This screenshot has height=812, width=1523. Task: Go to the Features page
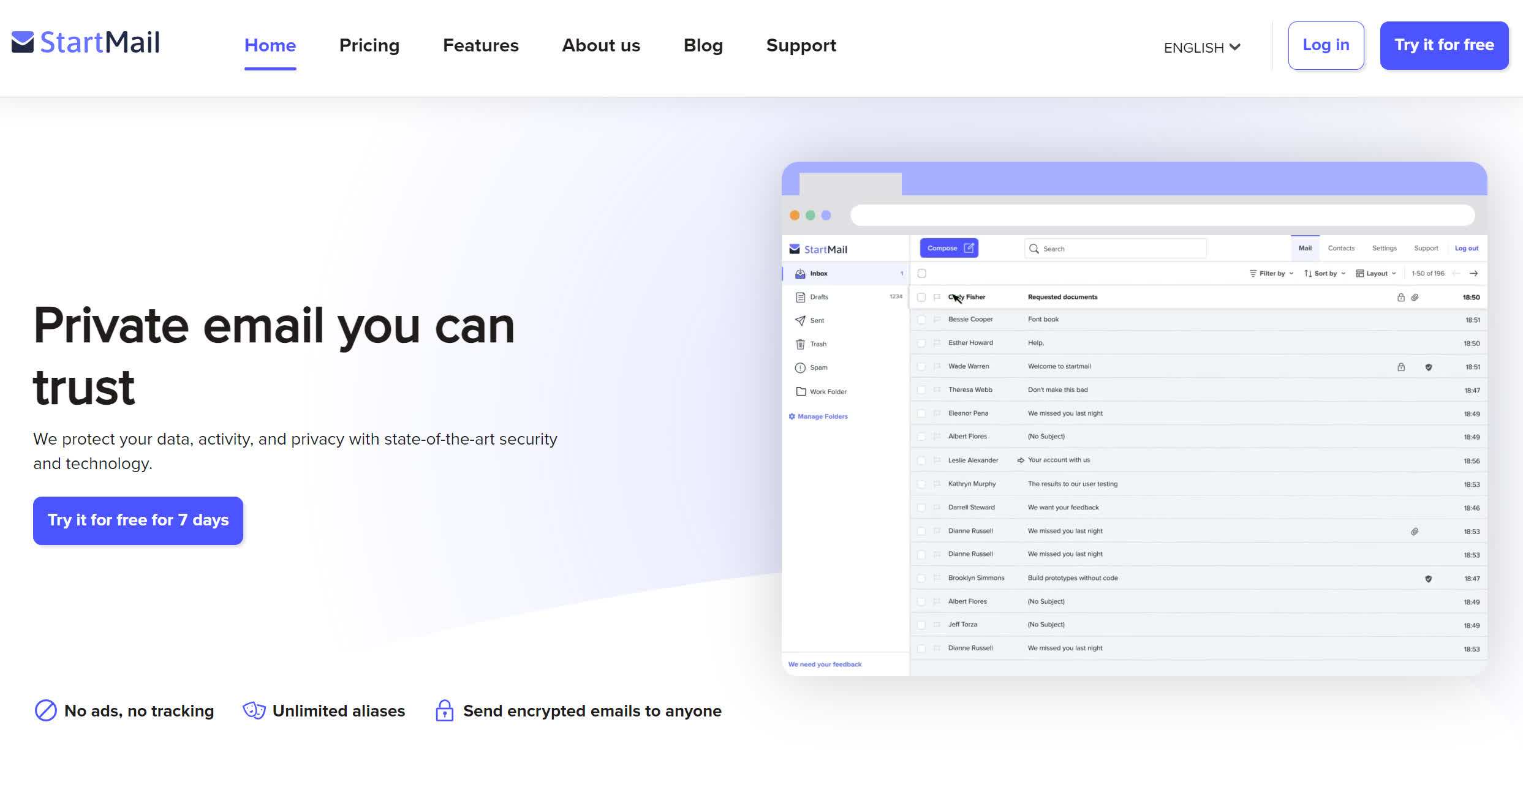click(x=480, y=45)
